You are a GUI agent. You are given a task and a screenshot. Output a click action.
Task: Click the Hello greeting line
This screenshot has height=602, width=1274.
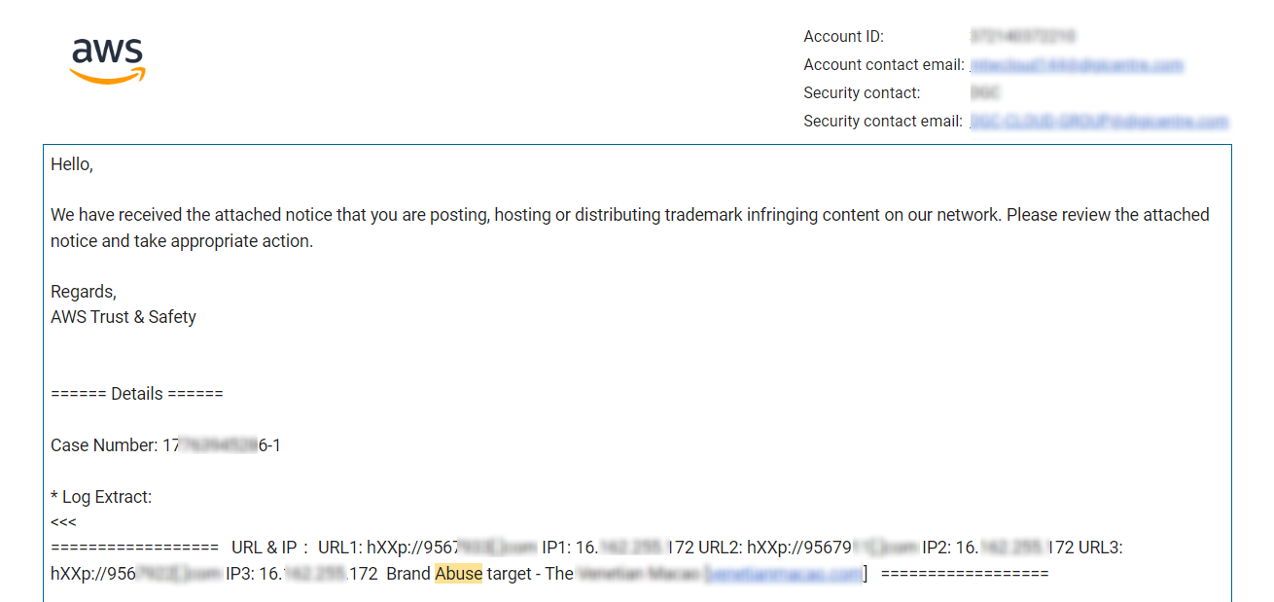pos(72,165)
